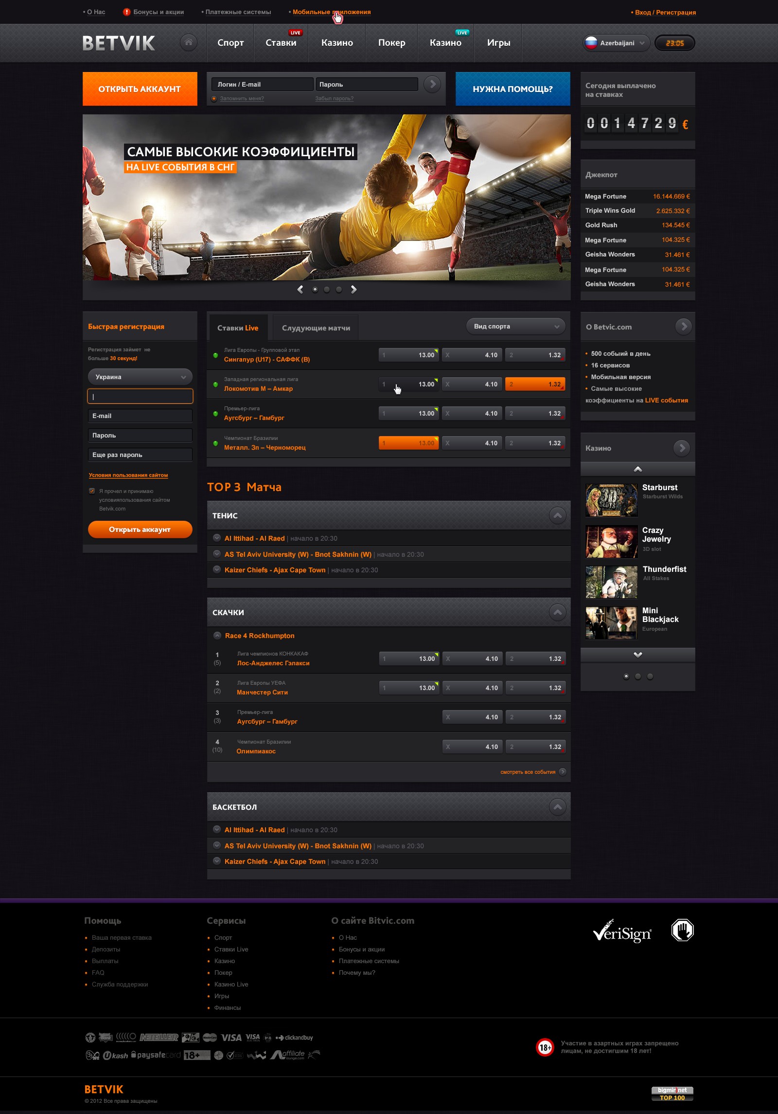Click the alert icon beside Бонусы и акции
Viewport: 778px width, 1114px height.
coord(126,12)
